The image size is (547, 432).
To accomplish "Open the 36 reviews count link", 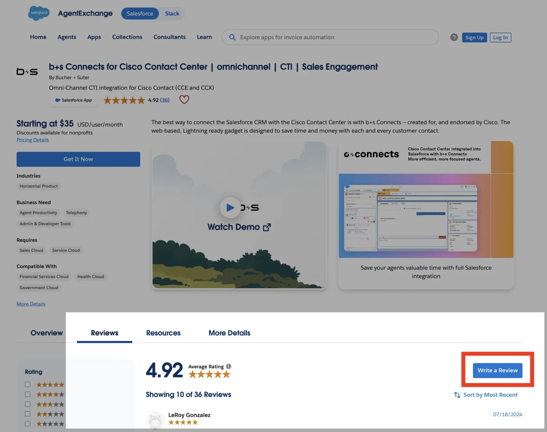I will pos(165,100).
